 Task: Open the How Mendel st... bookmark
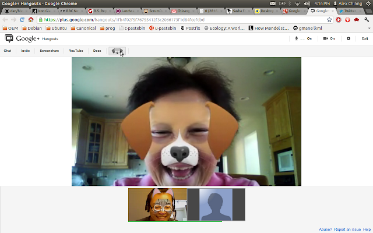269,29
